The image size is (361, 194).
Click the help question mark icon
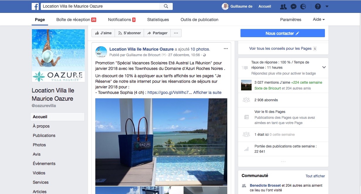click(x=318, y=6)
